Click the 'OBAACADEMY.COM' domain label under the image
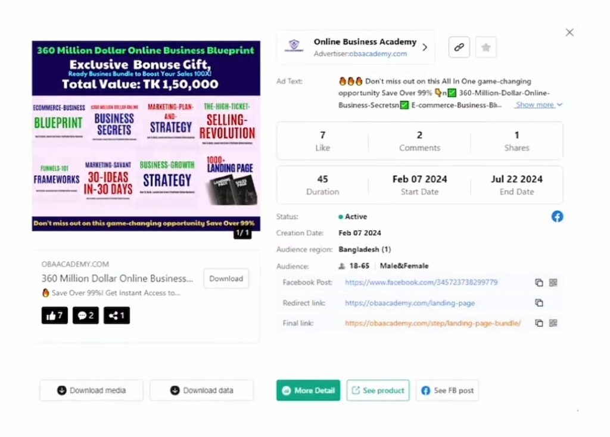Screen dimensions: 610x437 75,264
